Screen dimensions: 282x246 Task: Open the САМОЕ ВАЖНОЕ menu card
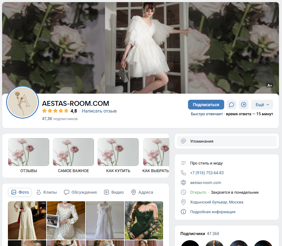point(73,156)
